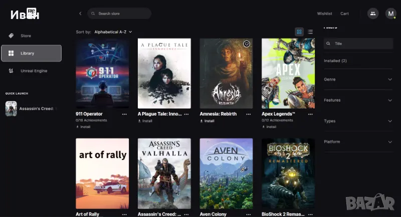Click the Title filter input field

point(358,43)
